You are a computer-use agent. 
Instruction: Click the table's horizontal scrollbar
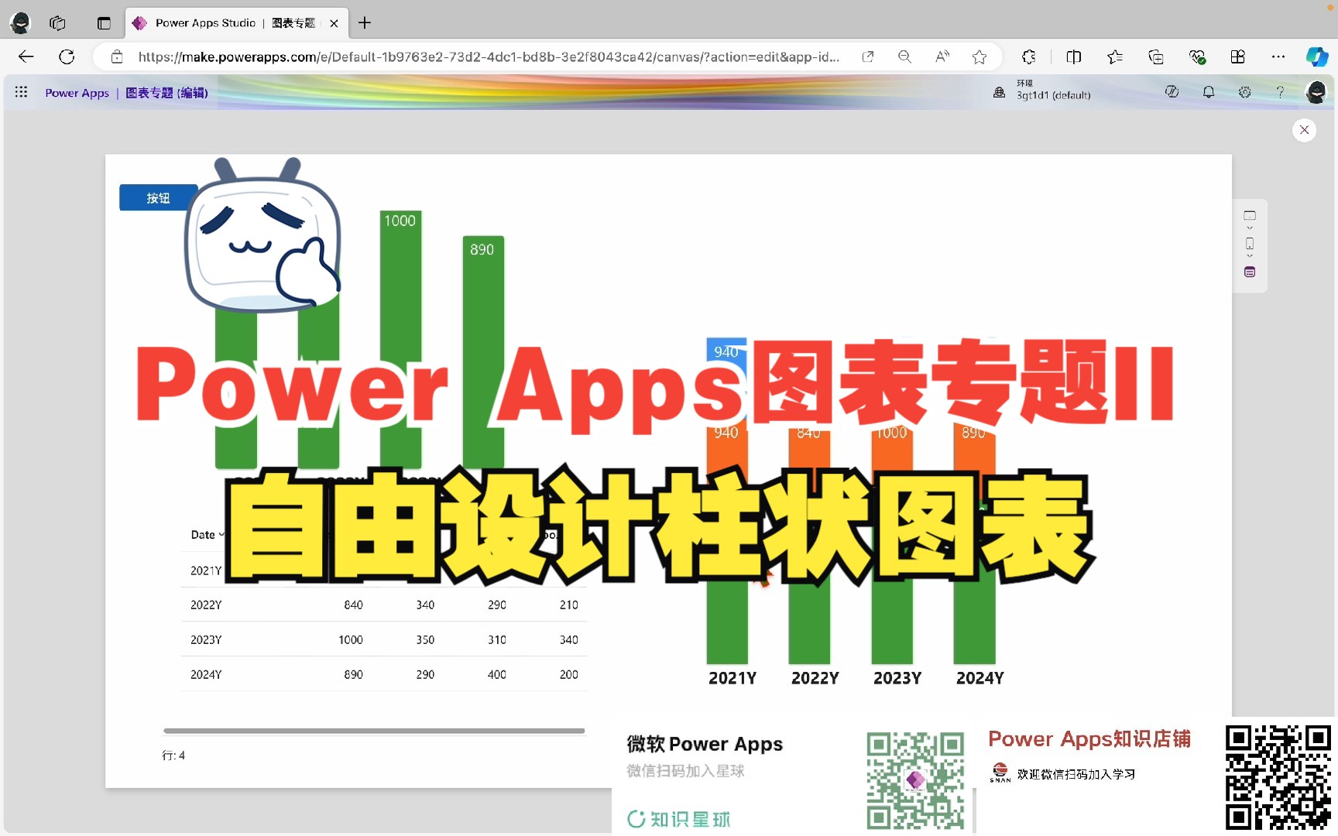(374, 730)
